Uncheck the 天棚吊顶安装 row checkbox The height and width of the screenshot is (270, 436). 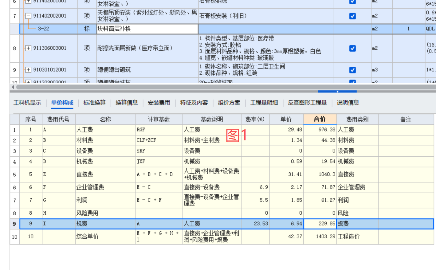click(x=352, y=16)
